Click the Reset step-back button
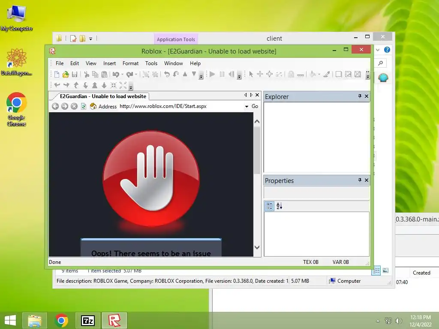The height and width of the screenshot is (329, 439). pyautogui.click(x=231, y=75)
